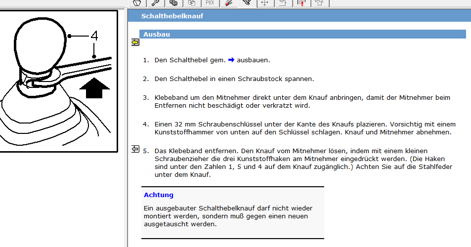Select step 5 text about Klebeband entfernen
The width and height of the screenshot is (471, 247).
[303, 163]
